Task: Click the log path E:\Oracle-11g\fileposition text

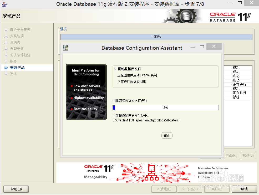Action: pyautogui.click(x=146, y=120)
